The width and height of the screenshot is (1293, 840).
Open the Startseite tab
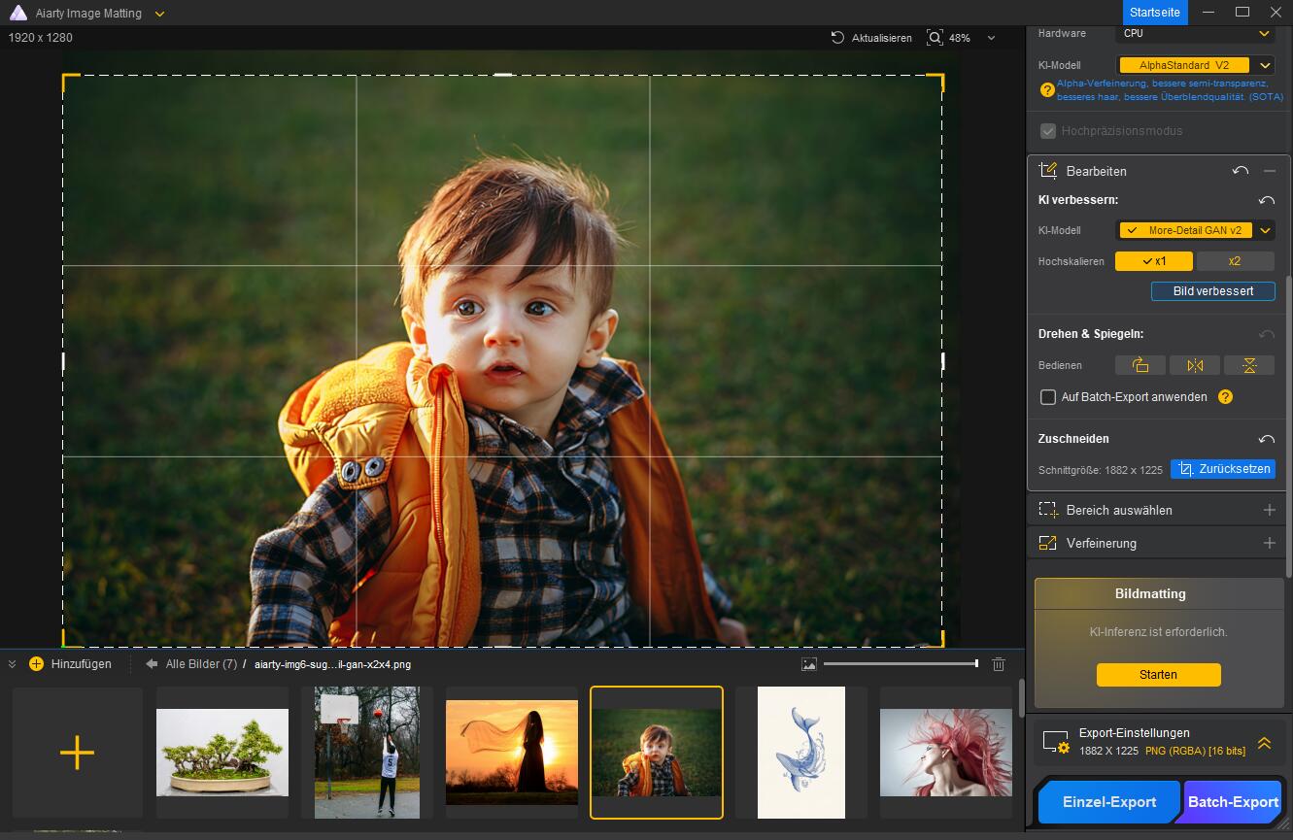(x=1155, y=13)
